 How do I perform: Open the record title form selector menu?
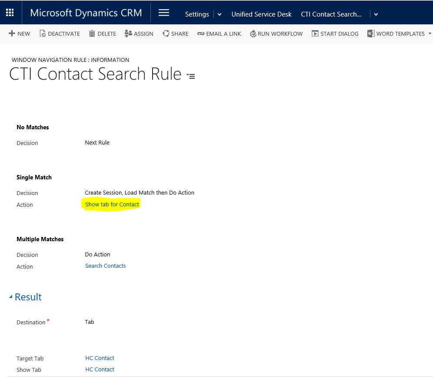coord(191,76)
